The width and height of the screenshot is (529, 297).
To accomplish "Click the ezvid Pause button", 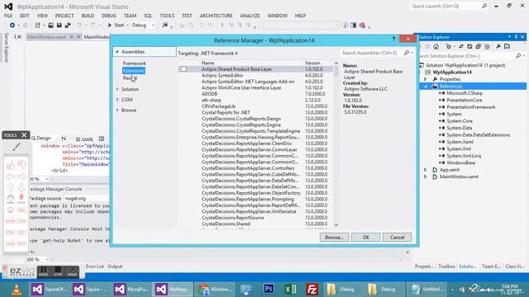I will tap(43, 271).
